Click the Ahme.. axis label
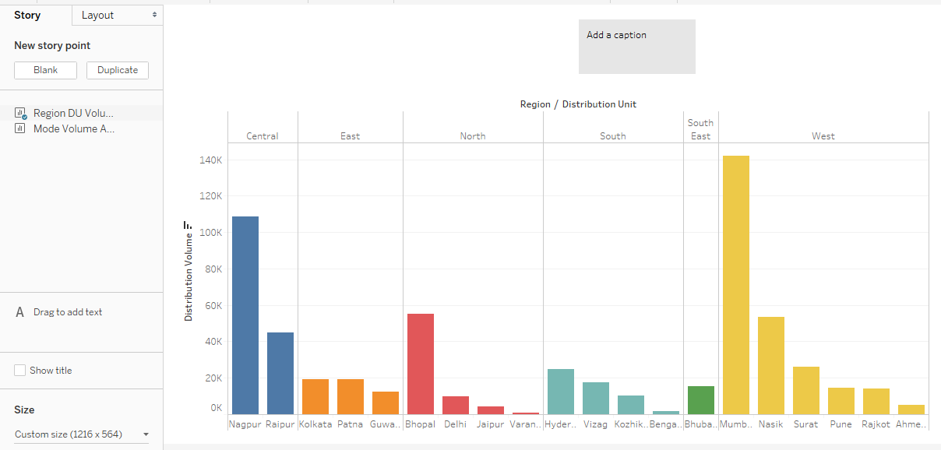 pyautogui.click(x=911, y=425)
